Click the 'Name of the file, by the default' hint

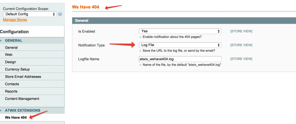(182, 65)
